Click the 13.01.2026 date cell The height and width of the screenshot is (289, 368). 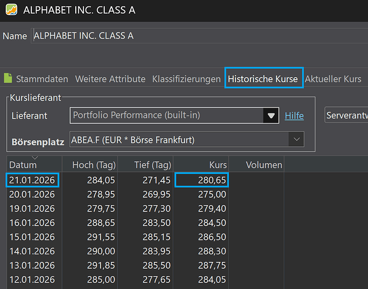32,265
